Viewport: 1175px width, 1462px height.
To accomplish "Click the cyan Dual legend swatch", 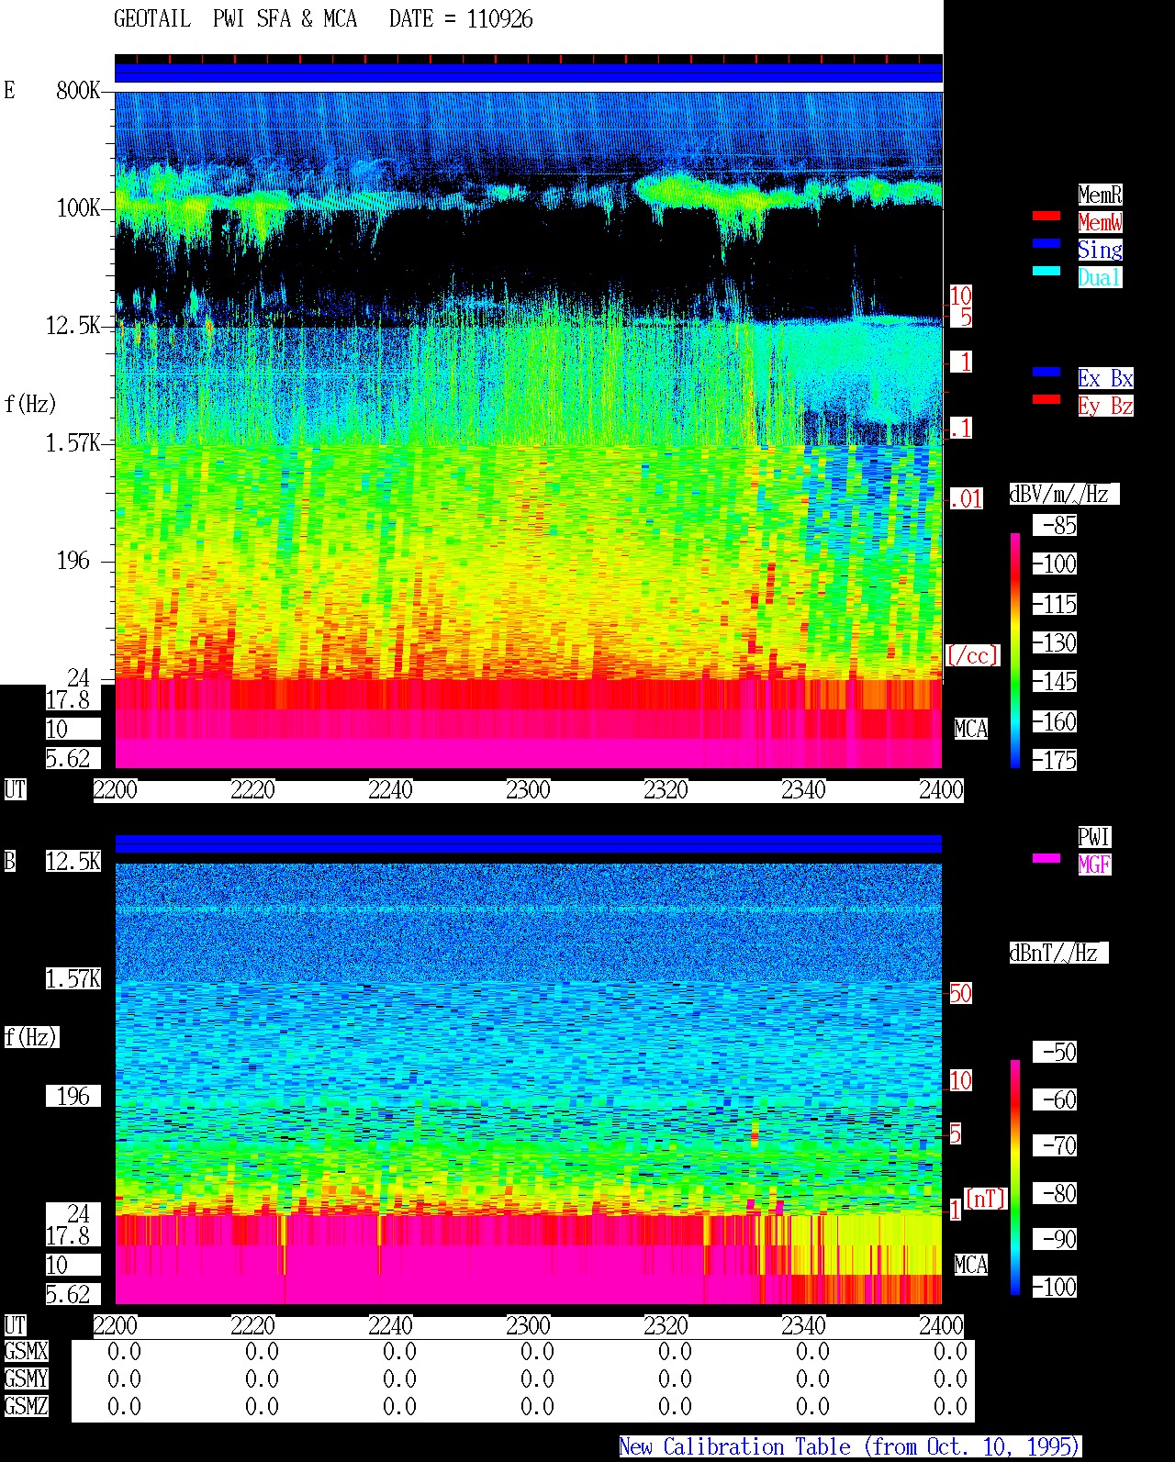I will [x=1046, y=272].
